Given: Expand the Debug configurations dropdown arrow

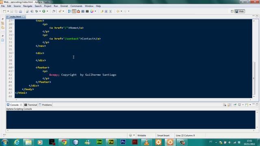Looking at the screenshot, I should pos(40,11).
